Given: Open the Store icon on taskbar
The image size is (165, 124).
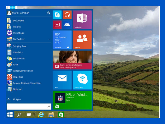Looking at the screenshot, I should tap(61, 114).
